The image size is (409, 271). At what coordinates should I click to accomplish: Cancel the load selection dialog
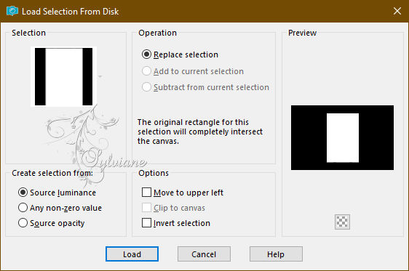tap(204, 254)
